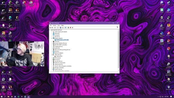Click the Disable device down-arrow toolbar icon

tap(73, 27)
